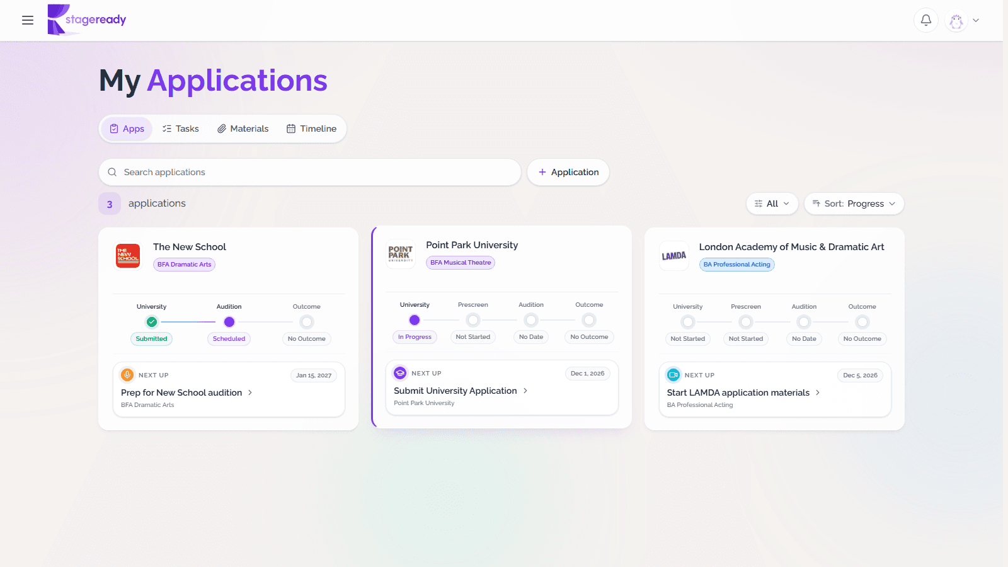Image resolution: width=1008 pixels, height=567 pixels.
Task: Click New School Audition step marker
Action: pyautogui.click(x=229, y=322)
